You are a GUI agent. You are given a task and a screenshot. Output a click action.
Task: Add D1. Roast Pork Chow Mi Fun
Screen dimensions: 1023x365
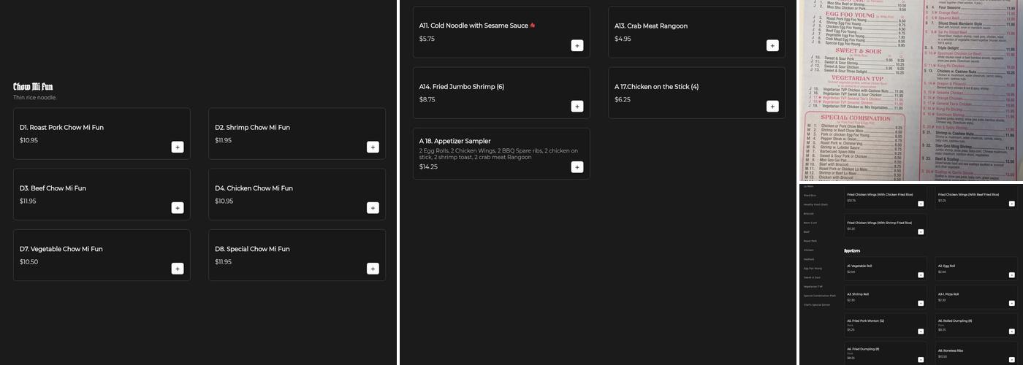[x=178, y=147]
